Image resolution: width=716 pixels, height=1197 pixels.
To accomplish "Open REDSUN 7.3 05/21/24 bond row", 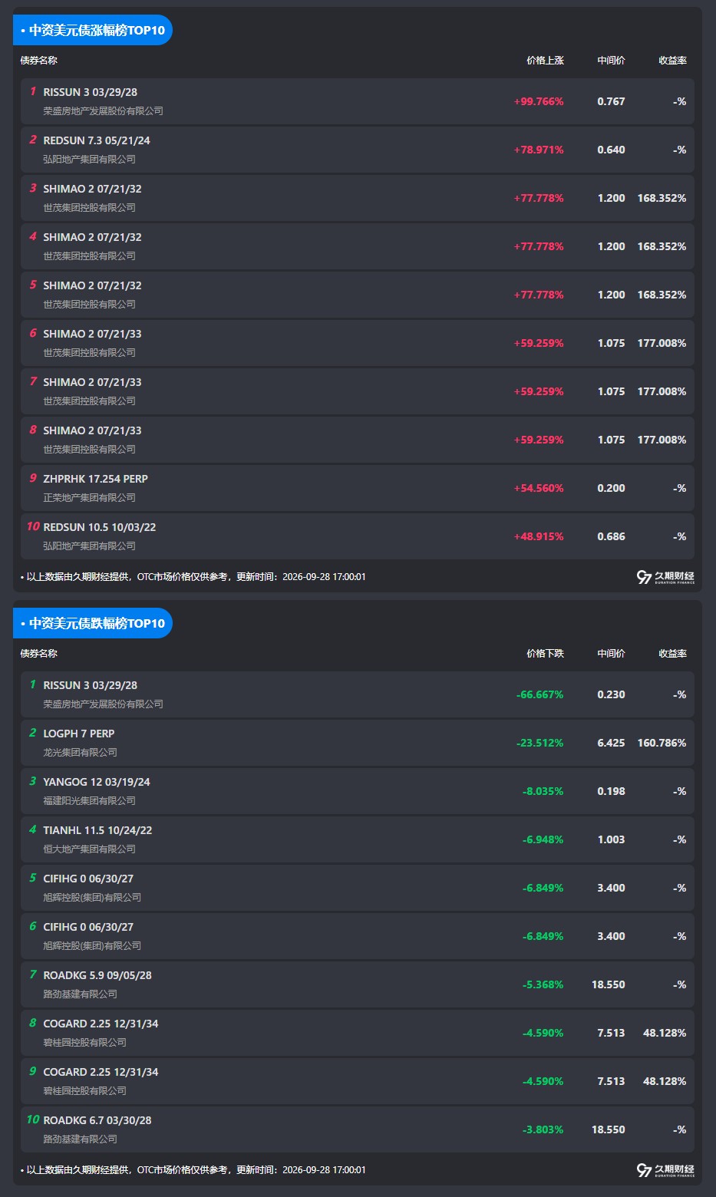I will 358,150.
